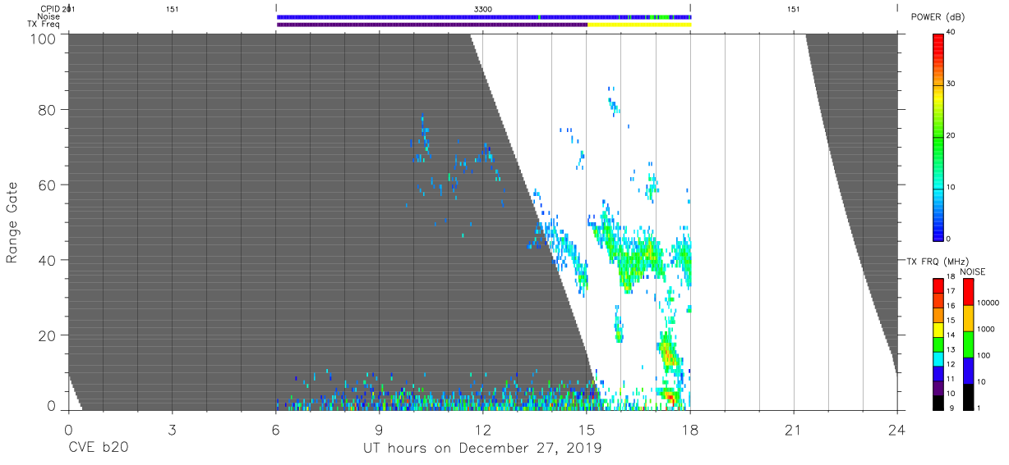The height and width of the screenshot is (465, 1009).
Task: Select the 'NOISE' legend title
Action: [x=972, y=271]
